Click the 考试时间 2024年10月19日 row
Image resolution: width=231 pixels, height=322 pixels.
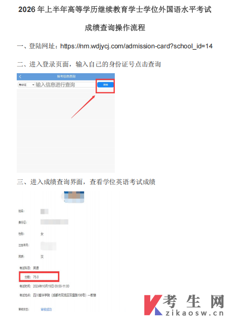[x=44, y=286]
